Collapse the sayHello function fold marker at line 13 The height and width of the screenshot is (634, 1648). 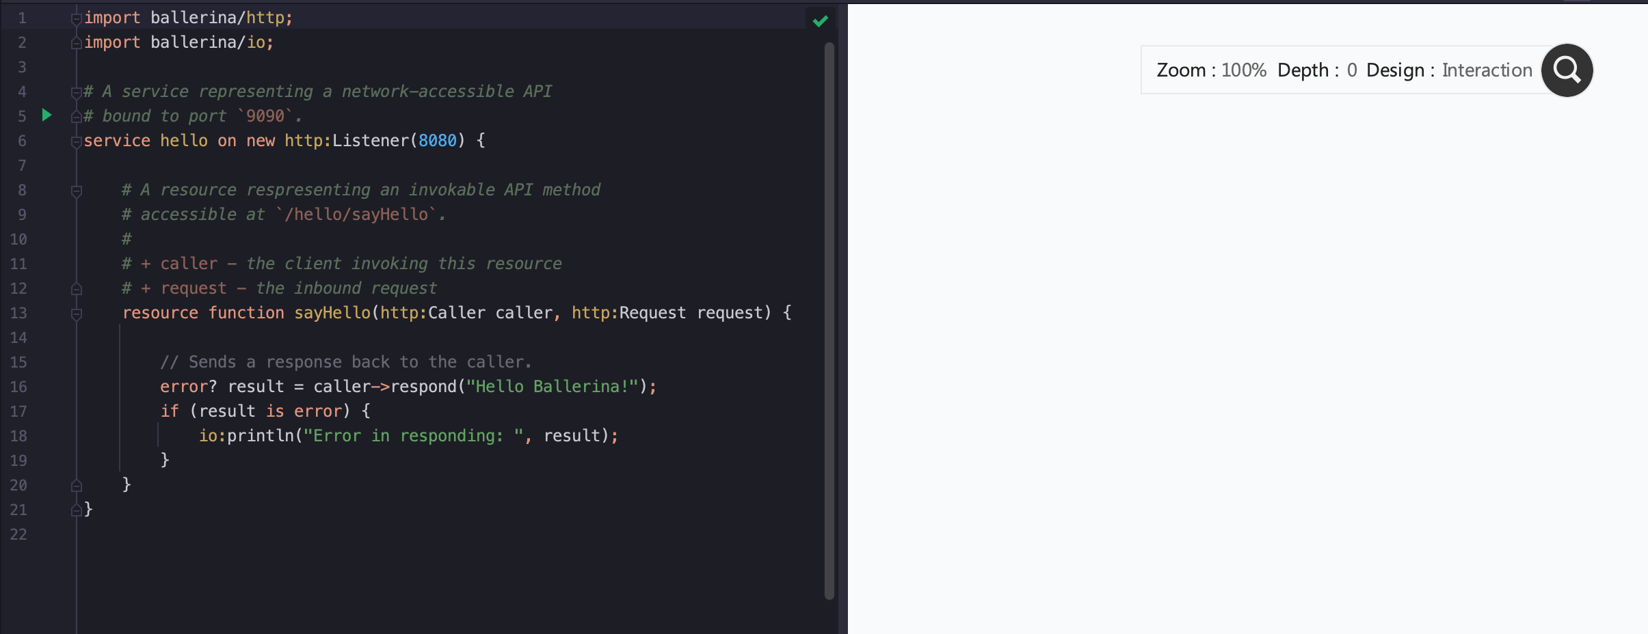tap(77, 314)
